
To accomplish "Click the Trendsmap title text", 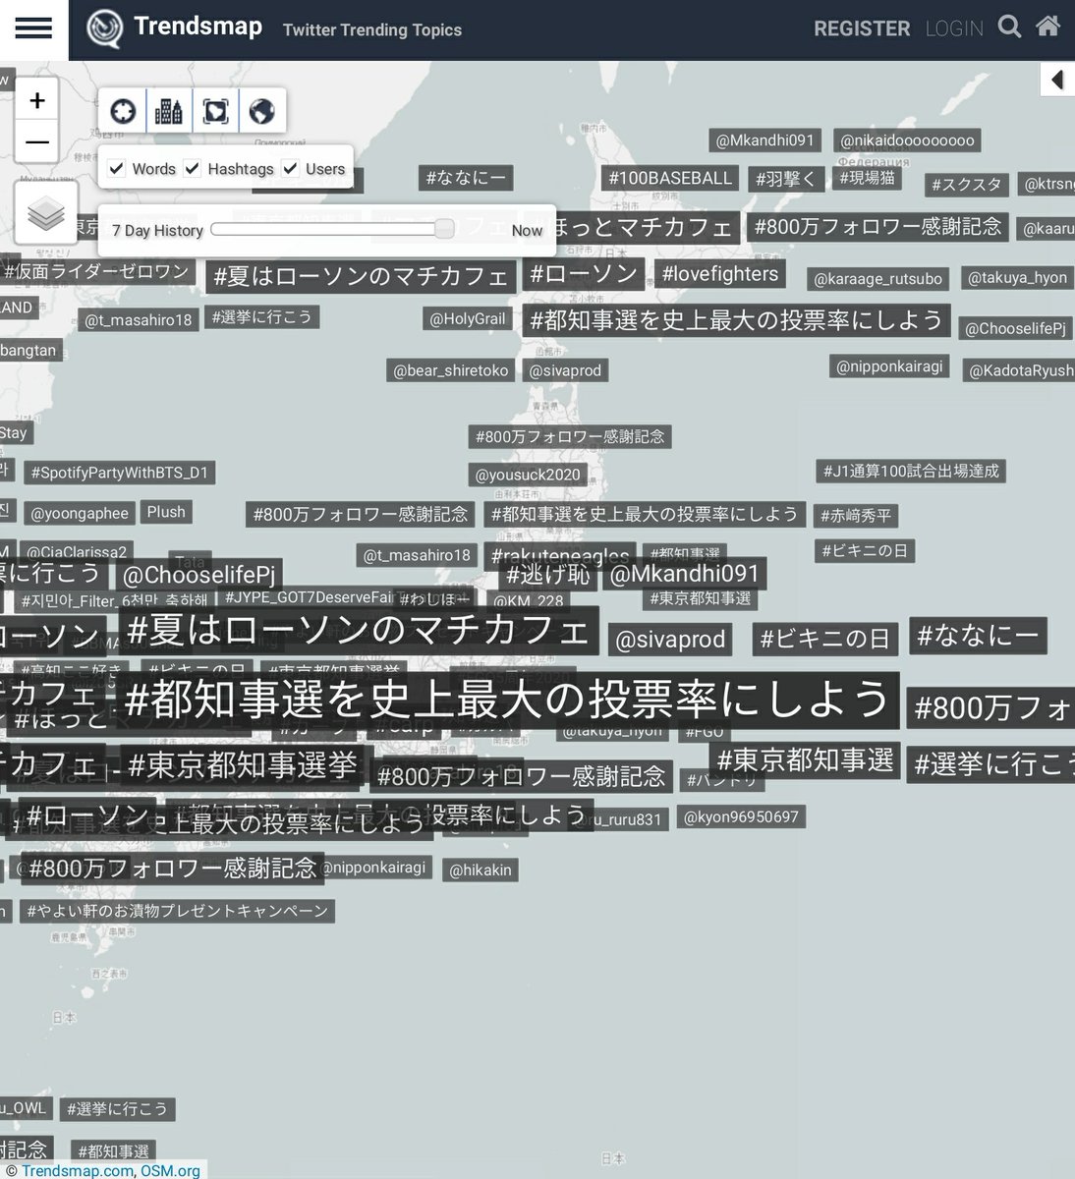I will [x=198, y=26].
